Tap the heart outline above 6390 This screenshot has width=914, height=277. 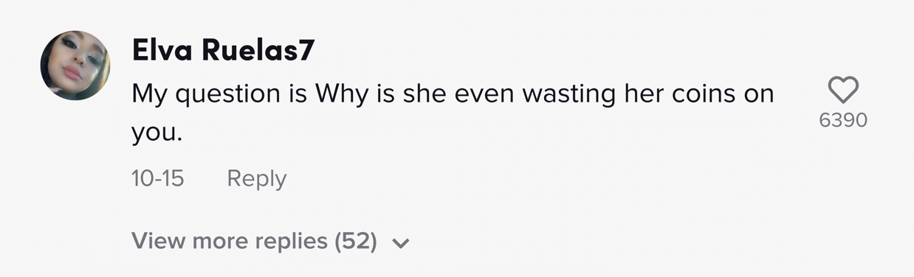coord(842,90)
